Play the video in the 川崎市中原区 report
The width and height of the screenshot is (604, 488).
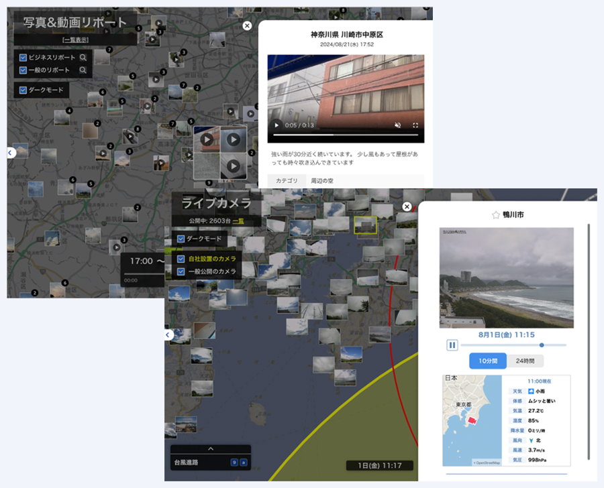(x=276, y=125)
